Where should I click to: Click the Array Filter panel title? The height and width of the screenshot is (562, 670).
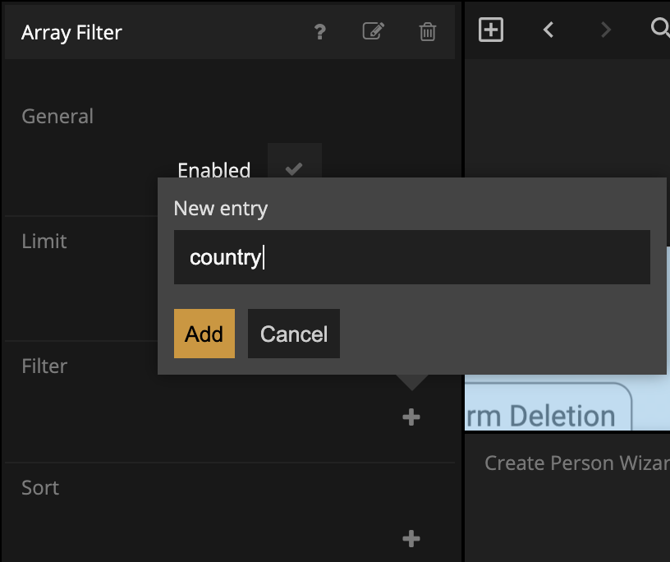71,33
